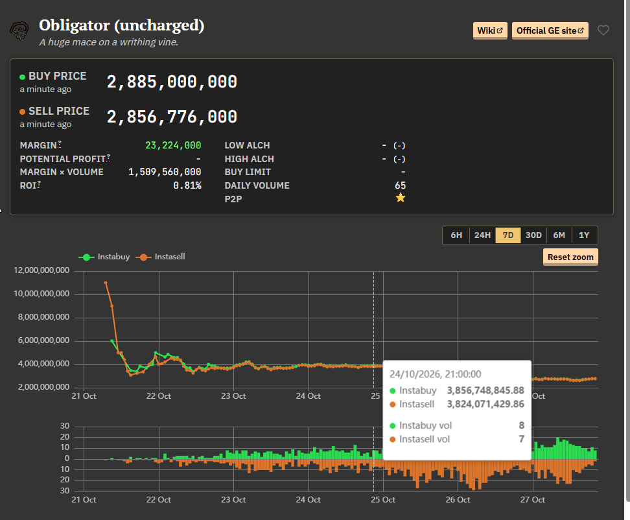The width and height of the screenshot is (630, 520).
Task: Click the LOW ALCH label
Action: (247, 145)
